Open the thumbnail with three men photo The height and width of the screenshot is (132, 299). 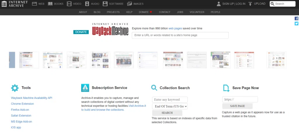(124, 60)
